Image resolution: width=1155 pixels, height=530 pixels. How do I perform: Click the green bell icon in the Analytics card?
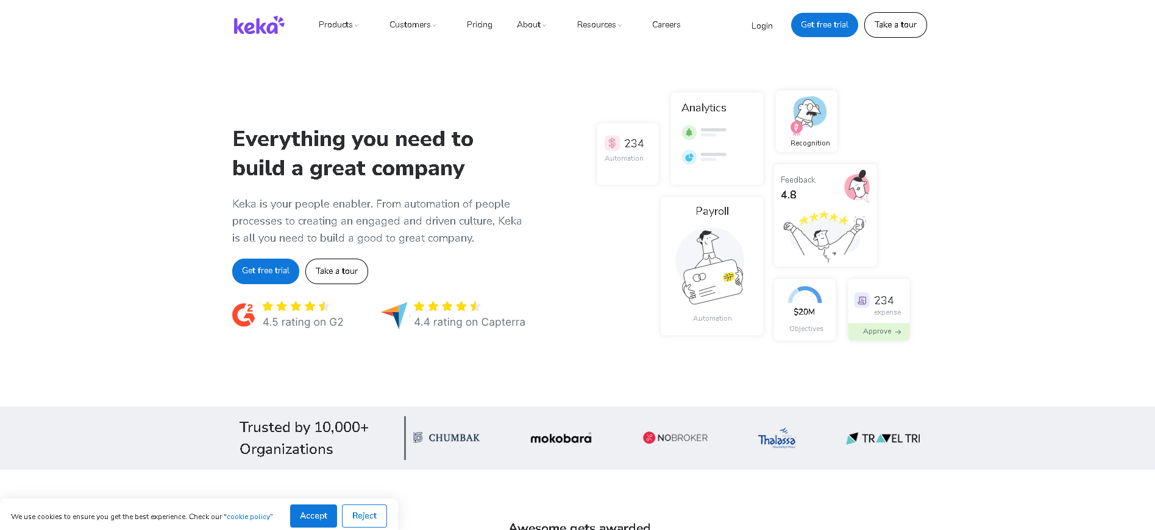click(x=689, y=132)
